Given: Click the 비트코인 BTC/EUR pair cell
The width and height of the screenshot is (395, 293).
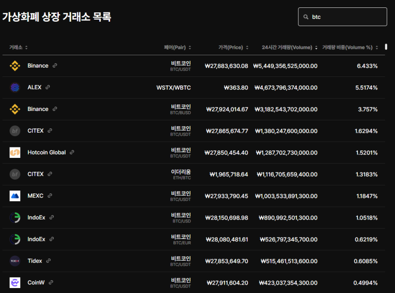Looking at the screenshot, I should tap(181, 239).
